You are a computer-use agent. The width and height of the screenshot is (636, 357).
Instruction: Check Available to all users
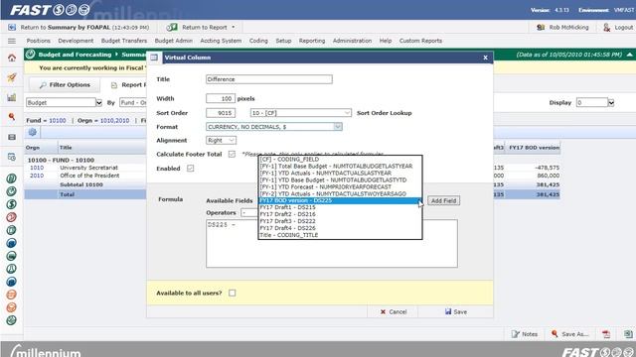232,293
